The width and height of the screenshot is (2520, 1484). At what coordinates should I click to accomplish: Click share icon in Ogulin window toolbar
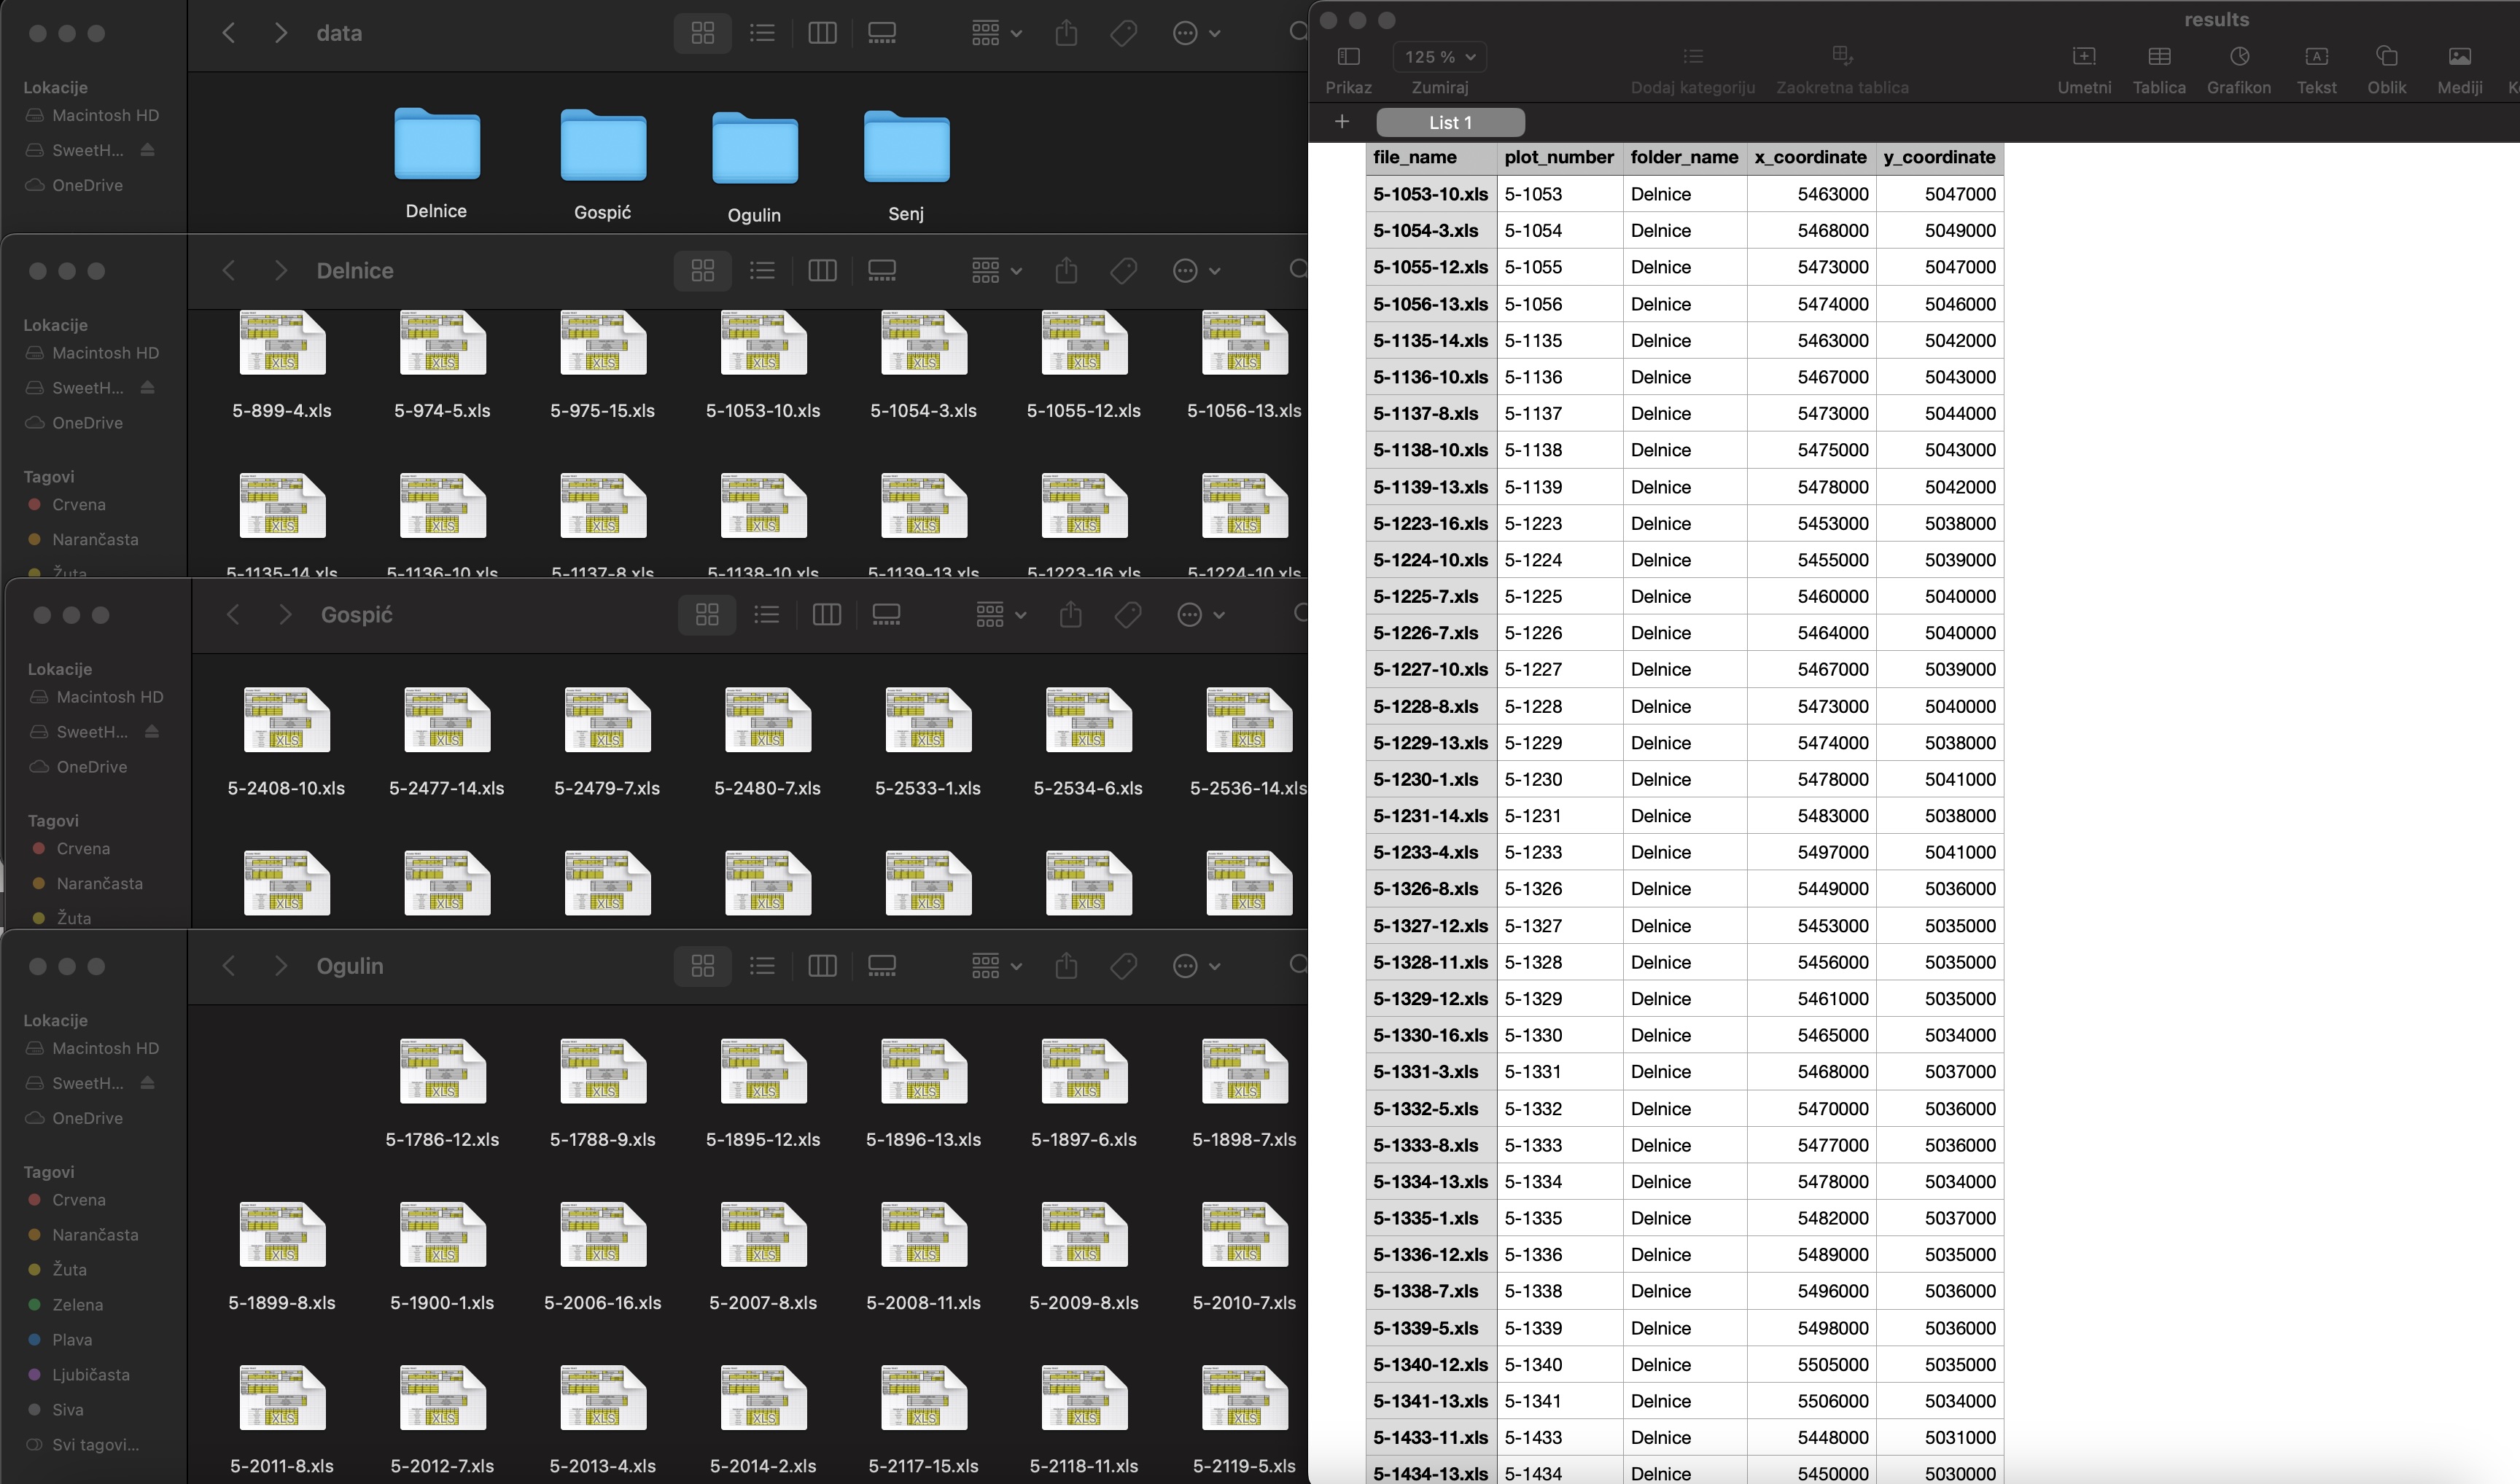point(1067,966)
